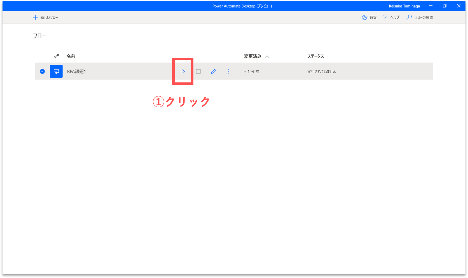Open ヘルプ with the question mark icon

[385, 17]
